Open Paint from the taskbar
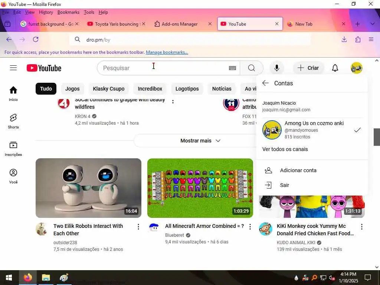Image resolution: width=380 pixels, height=285 pixels. click(64, 278)
